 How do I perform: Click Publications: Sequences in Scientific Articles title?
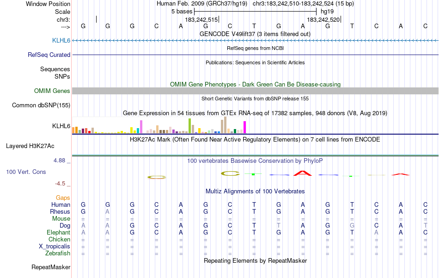255,62
